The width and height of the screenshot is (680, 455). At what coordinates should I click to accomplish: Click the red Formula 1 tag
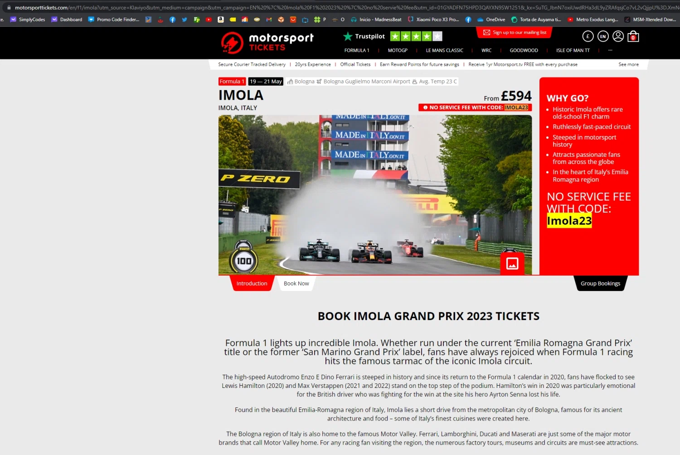coord(232,82)
